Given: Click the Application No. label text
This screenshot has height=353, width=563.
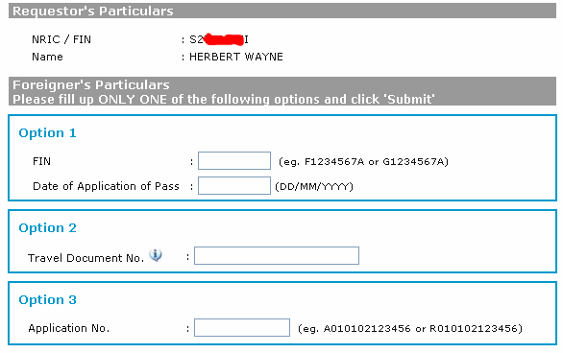Looking at the screenshot, I should click(69, 328).
